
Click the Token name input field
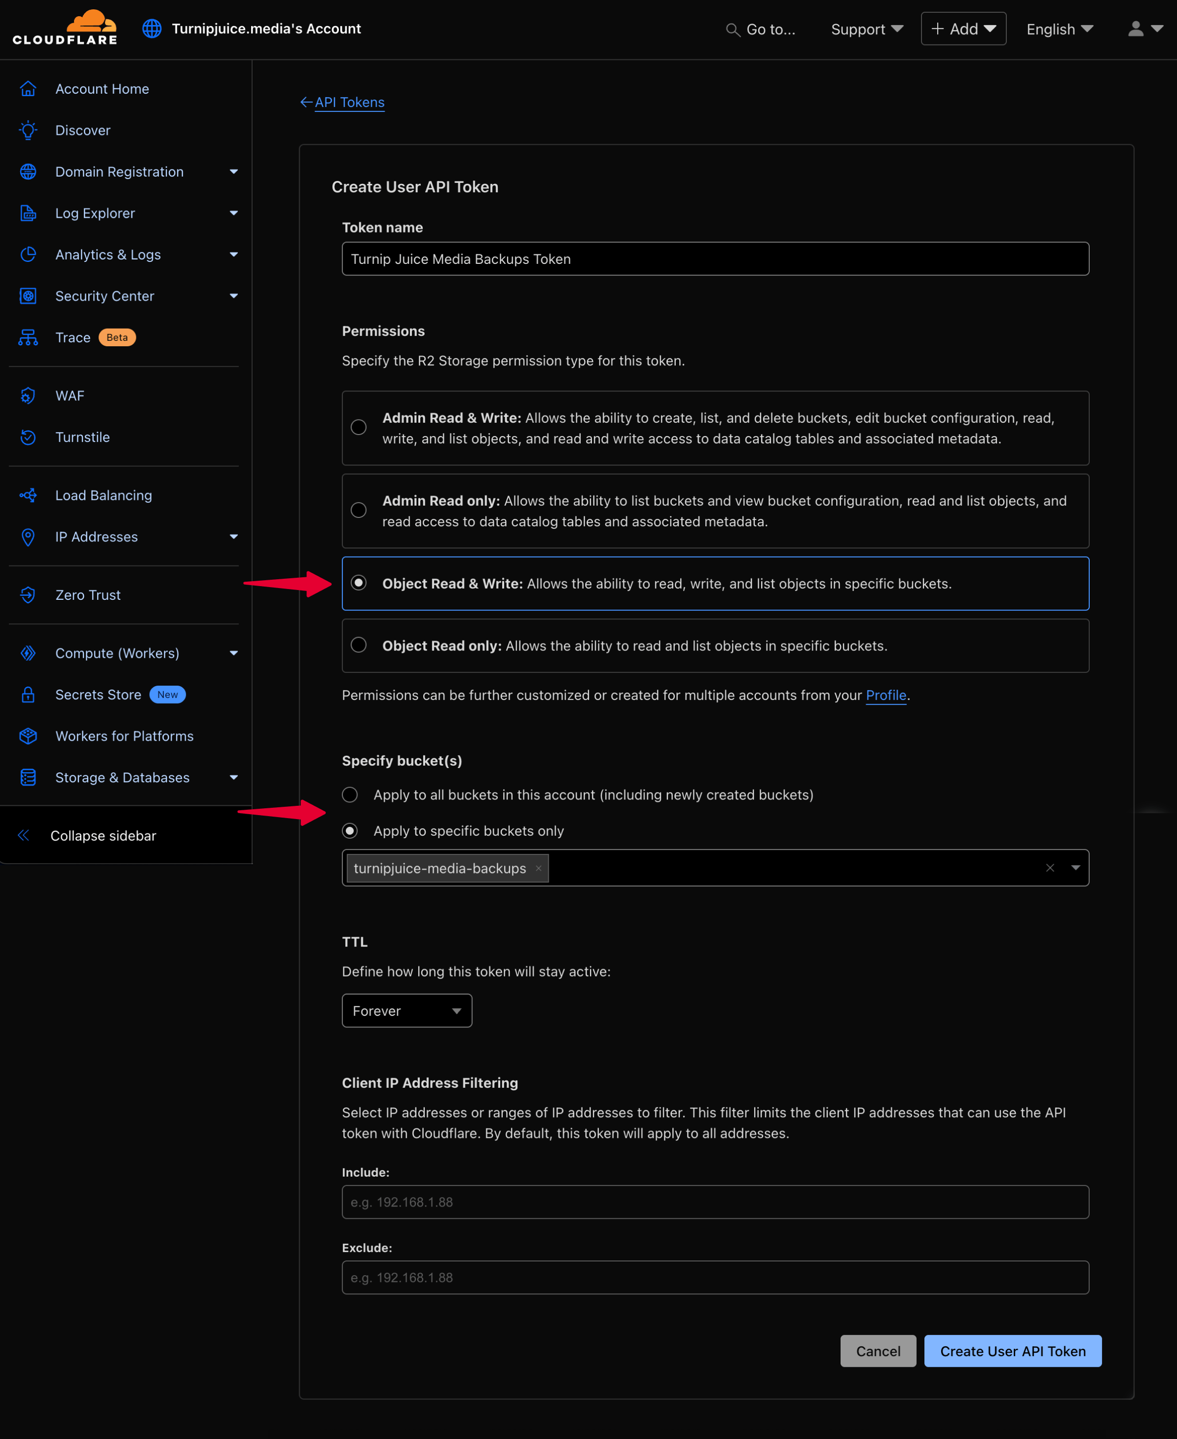[x=716, y=258]
